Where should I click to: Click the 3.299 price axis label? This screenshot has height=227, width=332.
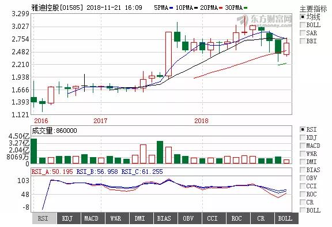point(20,14)
